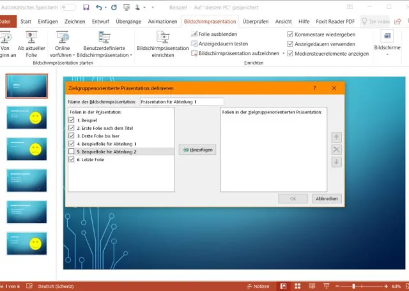The image size is (409, 291).
Task: Select the last slide thumbnail in the panel
Action: coord(27,243)
